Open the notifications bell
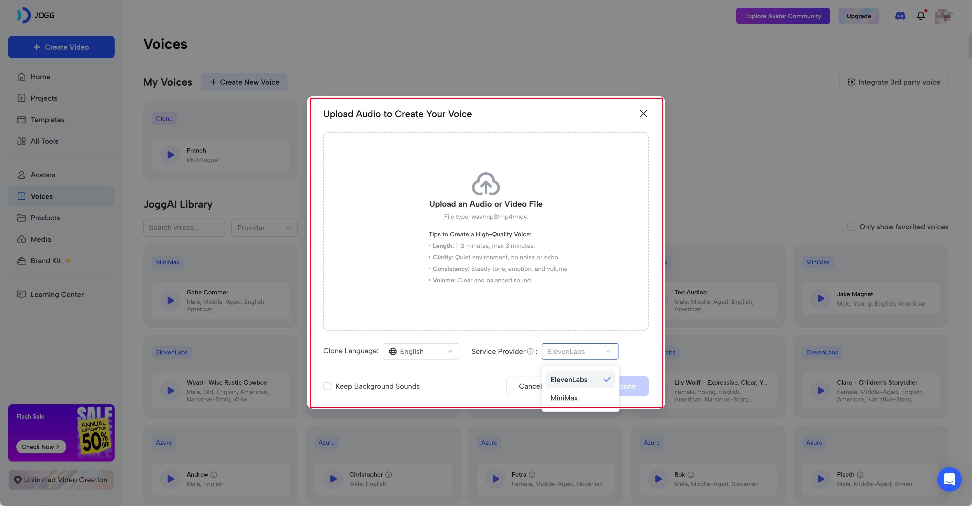Screen dimensions: 972x506 click(920, 16)
